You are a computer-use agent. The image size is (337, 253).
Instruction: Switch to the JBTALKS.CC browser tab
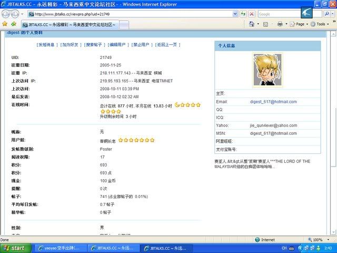pos(68,25)
